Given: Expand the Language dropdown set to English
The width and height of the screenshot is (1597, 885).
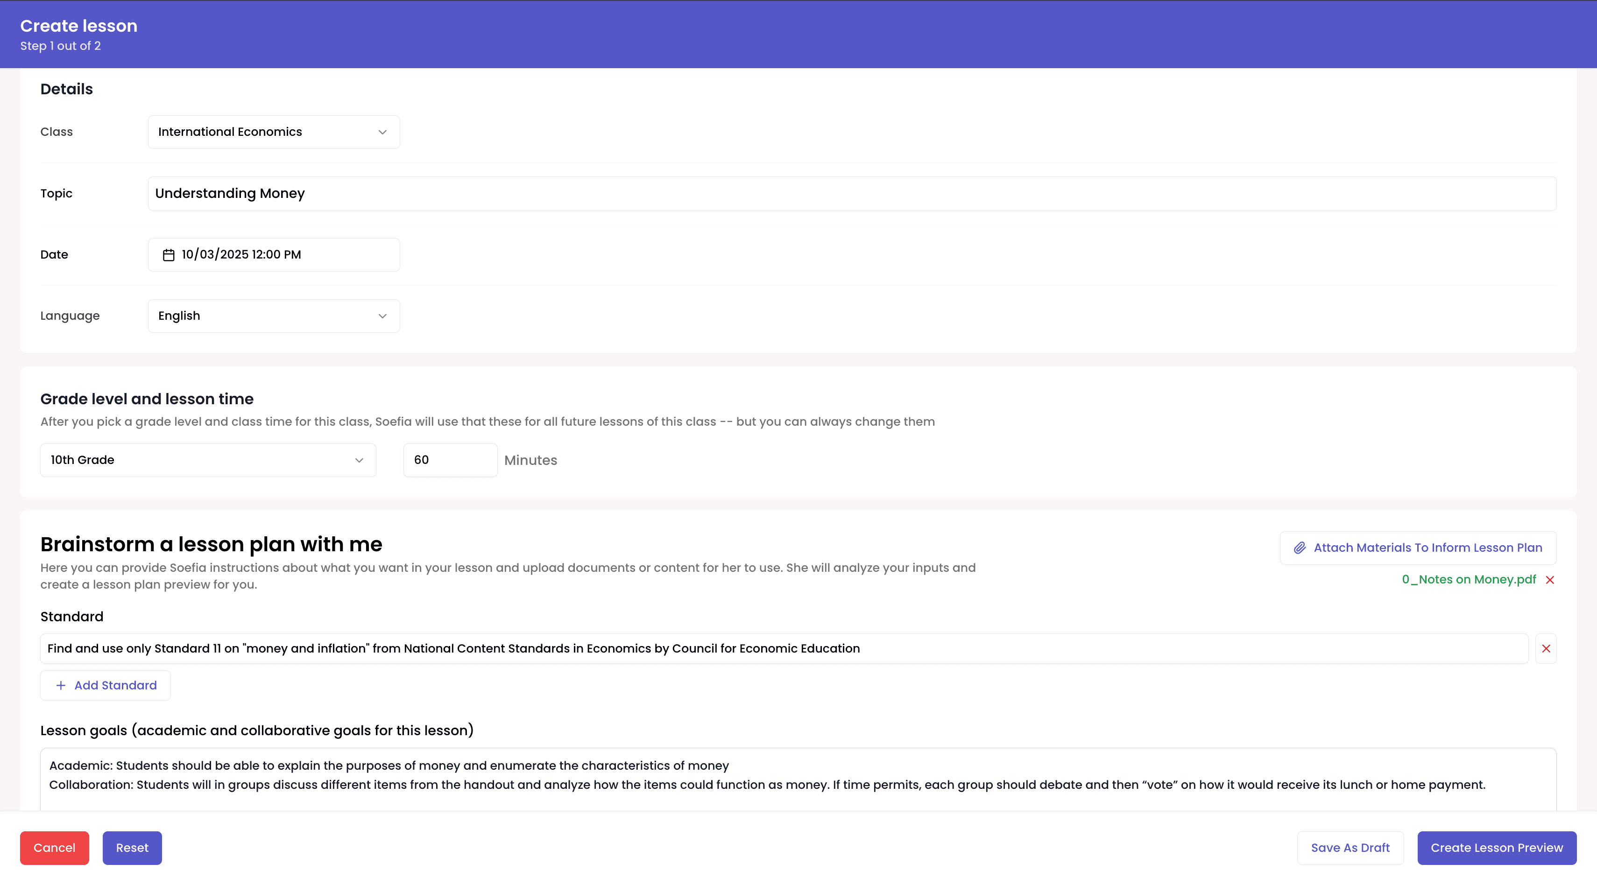Looking at the screenshot, I should pos(273,316).
